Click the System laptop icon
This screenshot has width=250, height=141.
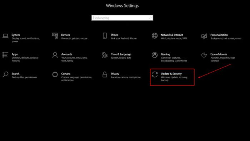tap(5, 36)
